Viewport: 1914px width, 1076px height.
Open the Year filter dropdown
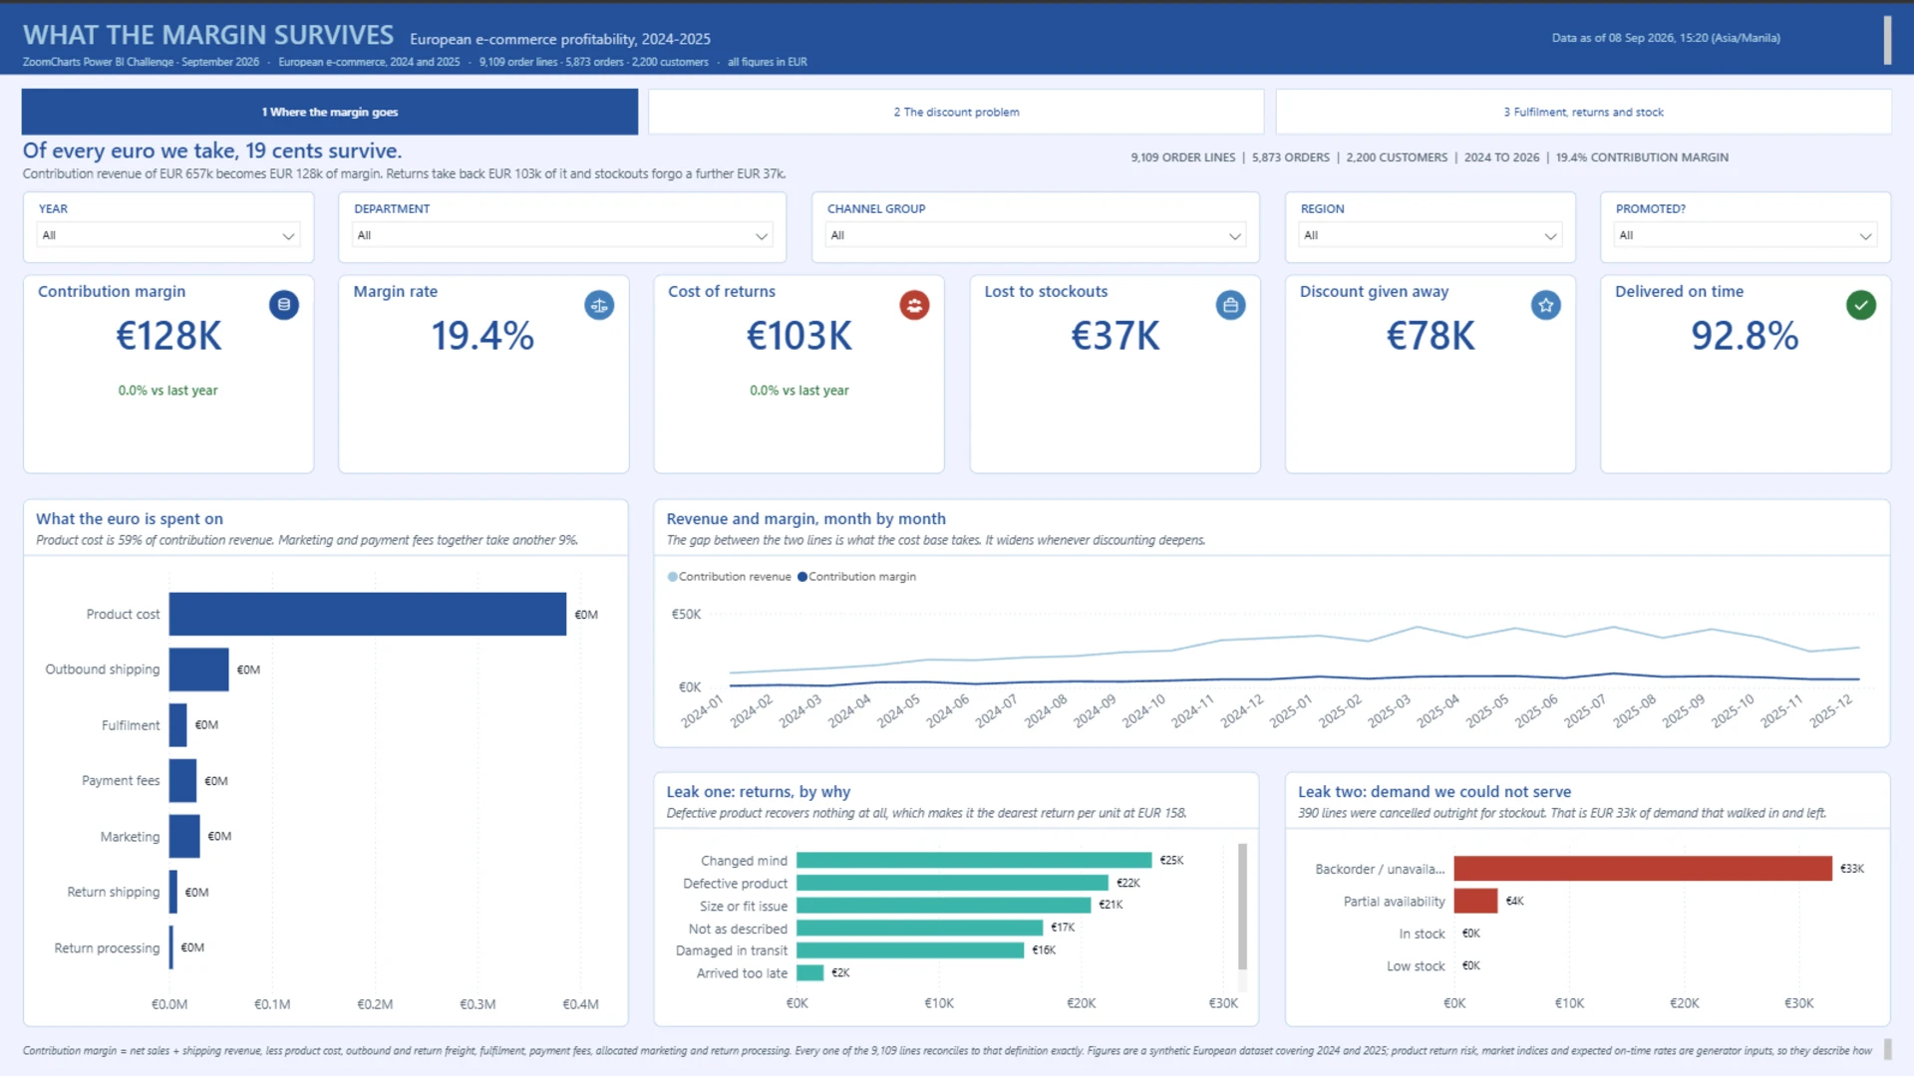[168, 235]
